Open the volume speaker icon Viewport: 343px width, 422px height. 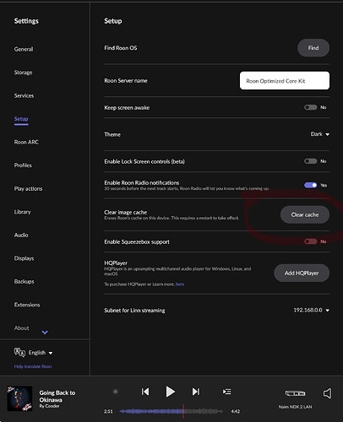coord(327,393)
